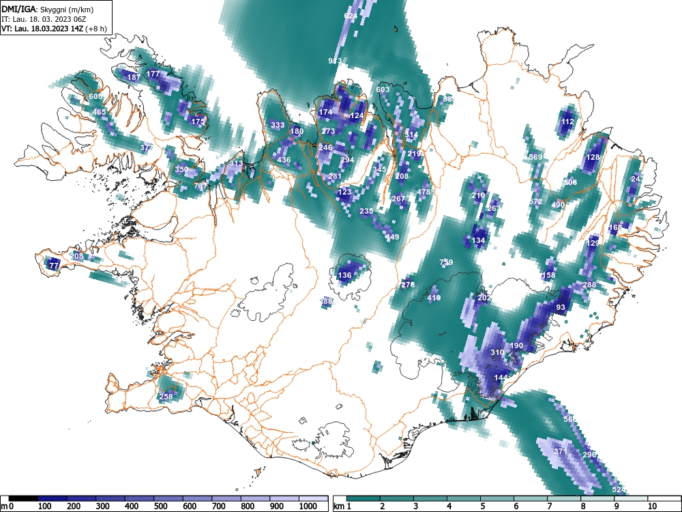Click visibility value 603 on the map
Screen dimensions: 682x512
383,89
